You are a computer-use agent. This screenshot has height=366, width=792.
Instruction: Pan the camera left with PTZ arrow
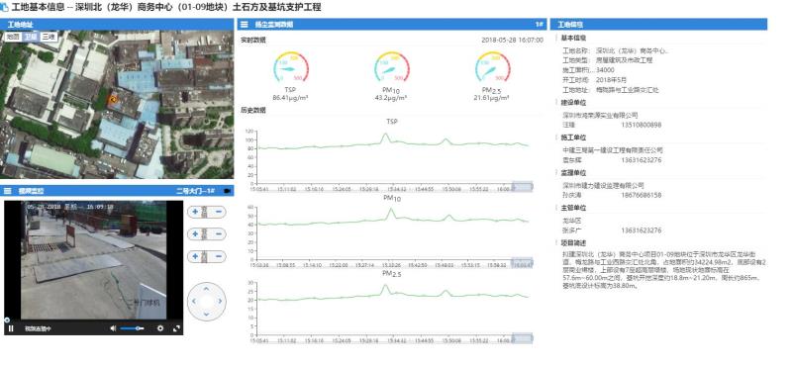point(193,302)
